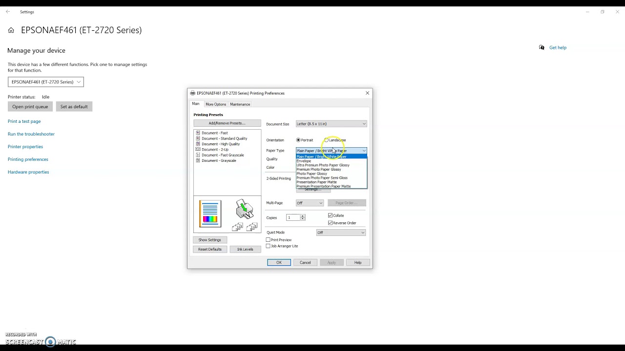The height and width of the screenshot is (351, 625).
Task: Open Printer properties link
Action: tap(25, 147)
